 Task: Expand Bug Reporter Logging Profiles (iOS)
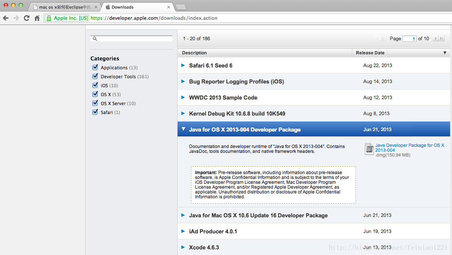(x=183, y=81)
